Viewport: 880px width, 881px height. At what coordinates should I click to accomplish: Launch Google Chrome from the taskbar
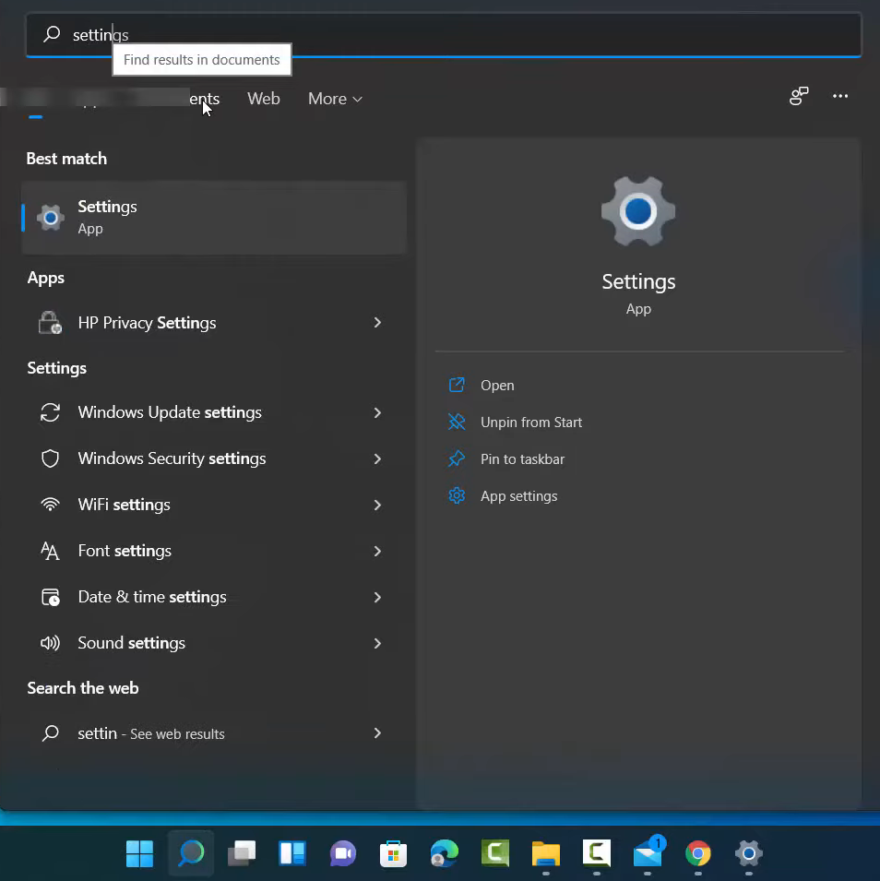[x=698, y=853]
